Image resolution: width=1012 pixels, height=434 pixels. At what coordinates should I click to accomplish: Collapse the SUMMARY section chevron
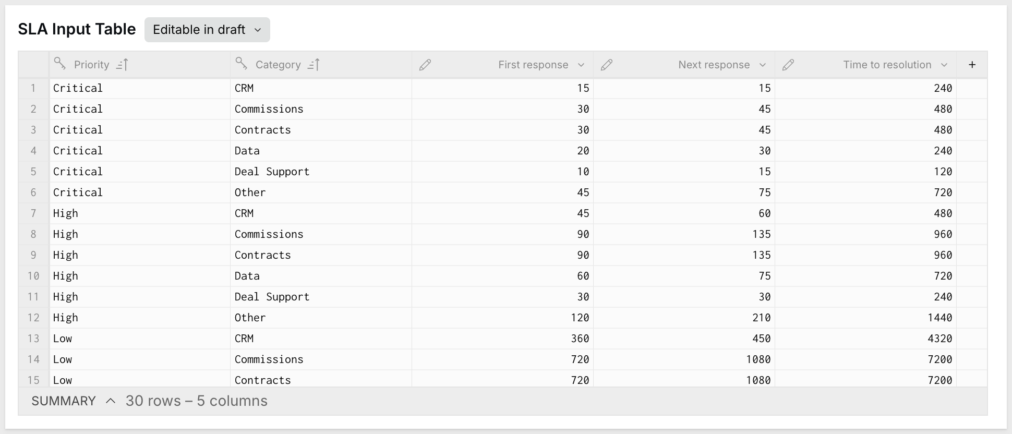111,401
